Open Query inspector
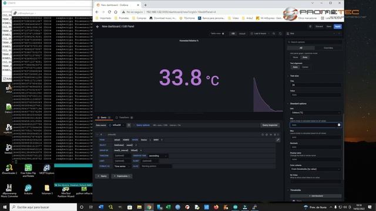The image size is (376, 211). (x=270, y=125)
